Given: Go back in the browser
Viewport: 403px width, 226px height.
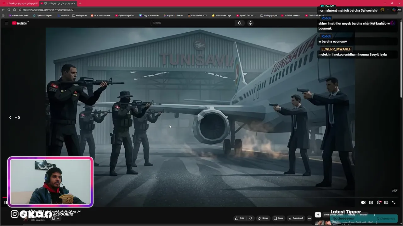Looking at the screenshot, I should (x=3, y=10).
